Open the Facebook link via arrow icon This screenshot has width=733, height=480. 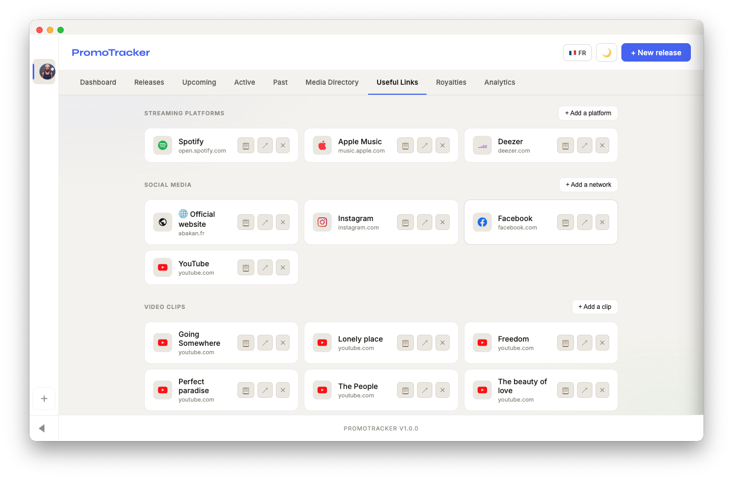point(585,223)
